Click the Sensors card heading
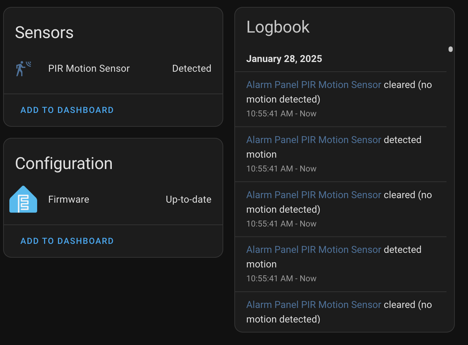 44,33
